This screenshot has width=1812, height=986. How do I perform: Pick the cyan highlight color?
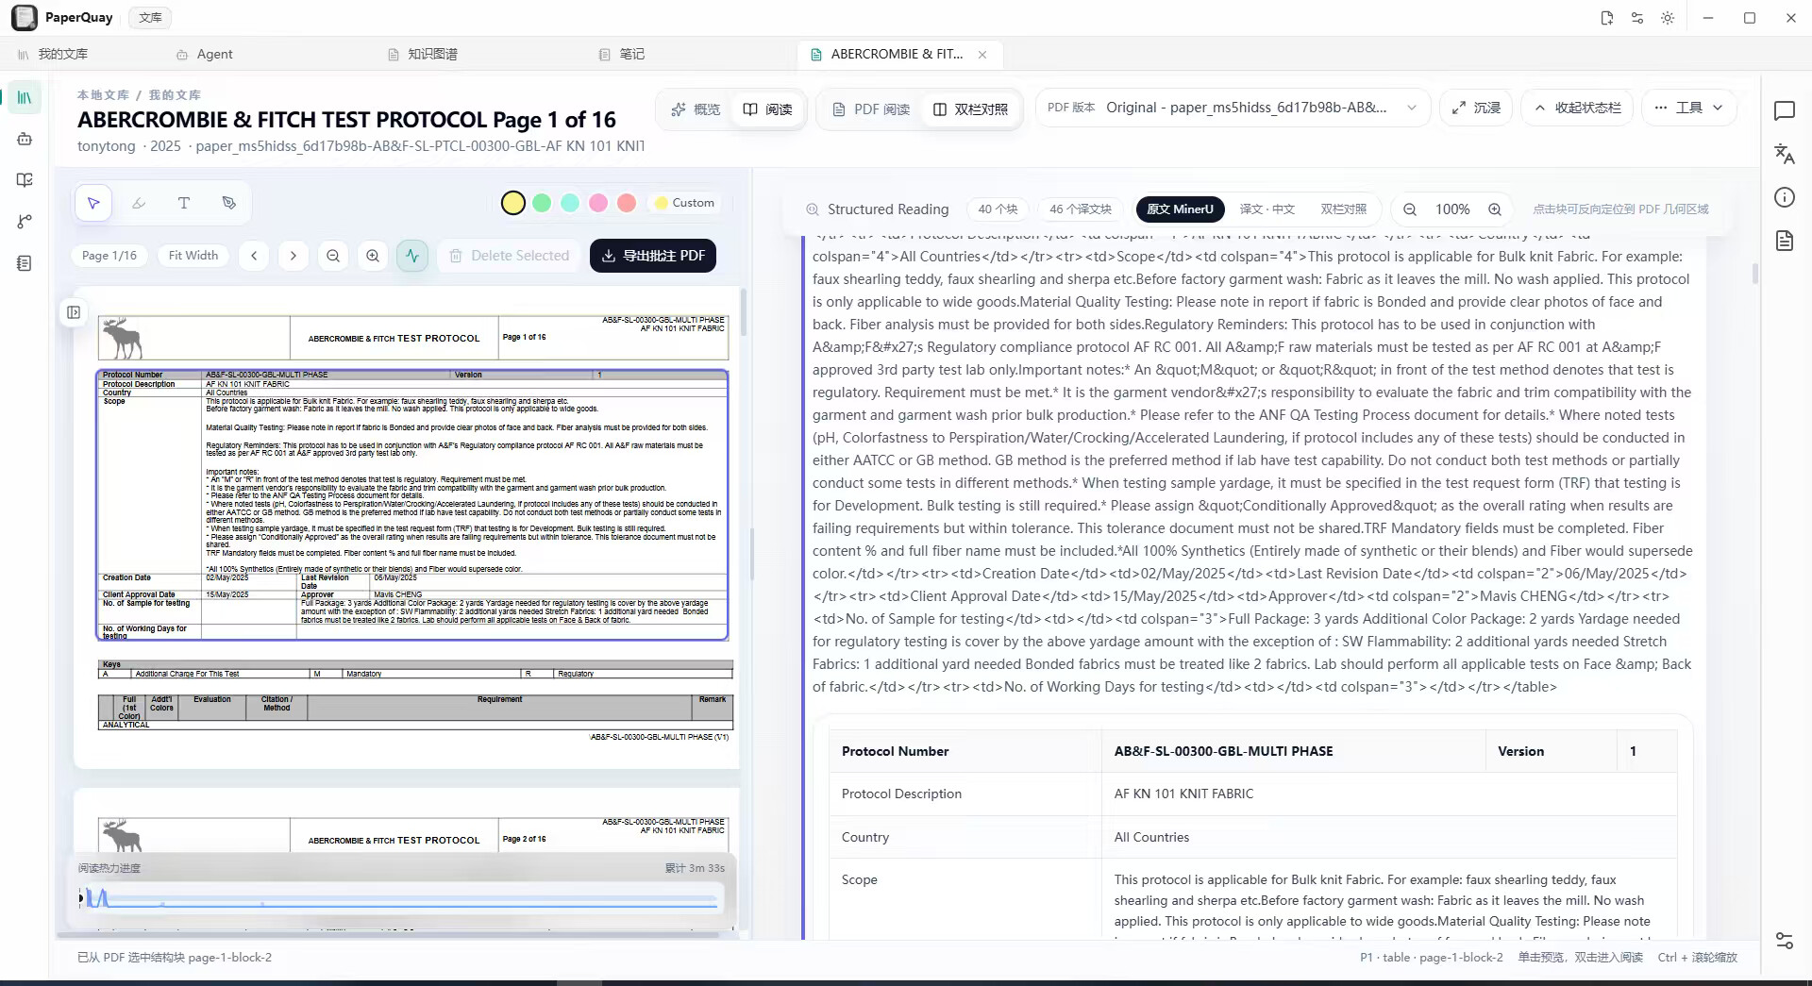click(570, 203)
